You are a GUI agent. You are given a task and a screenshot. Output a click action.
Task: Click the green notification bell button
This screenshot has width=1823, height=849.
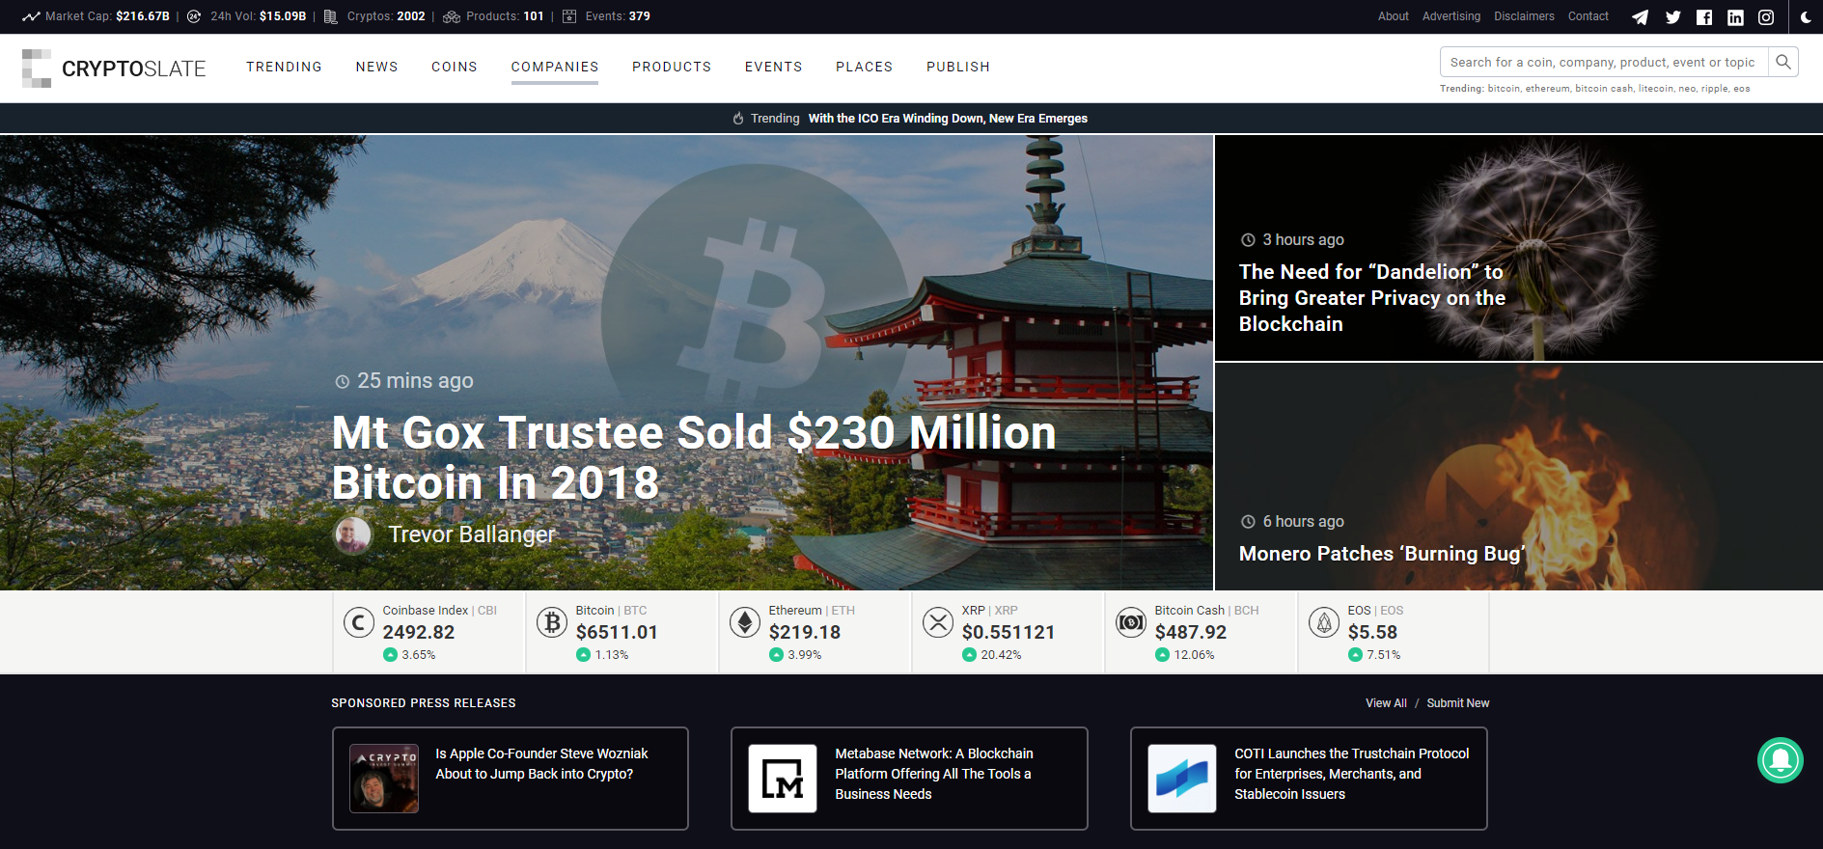pyautogui.click(x=1781, y=760)
